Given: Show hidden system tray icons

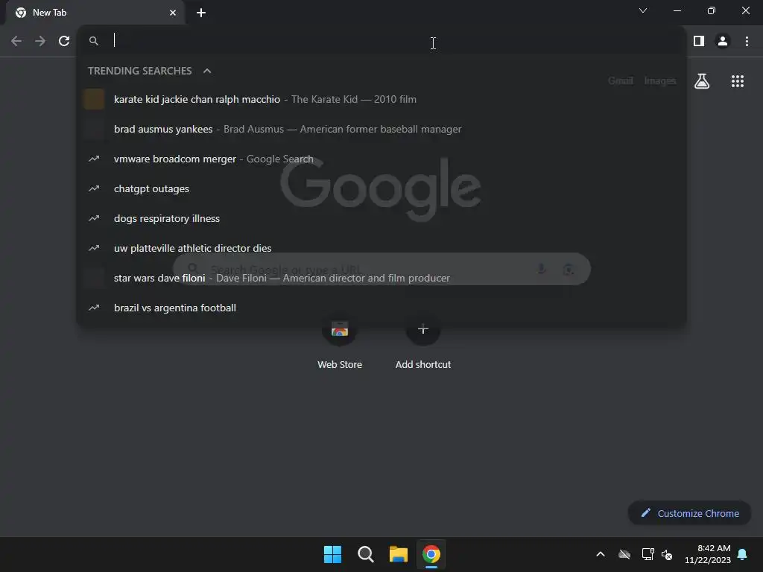Looking at the screenshot, I should point(601,554).
